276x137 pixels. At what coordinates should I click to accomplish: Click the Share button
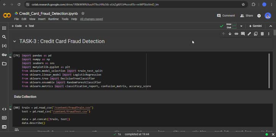click(246, 16)
